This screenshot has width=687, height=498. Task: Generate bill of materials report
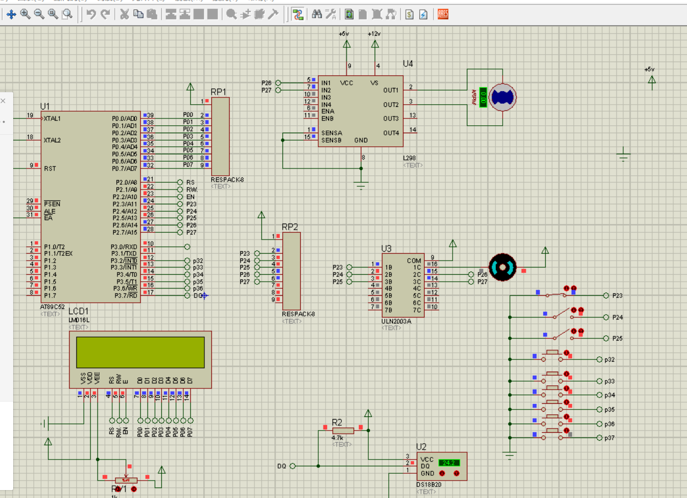coord(409,14)
